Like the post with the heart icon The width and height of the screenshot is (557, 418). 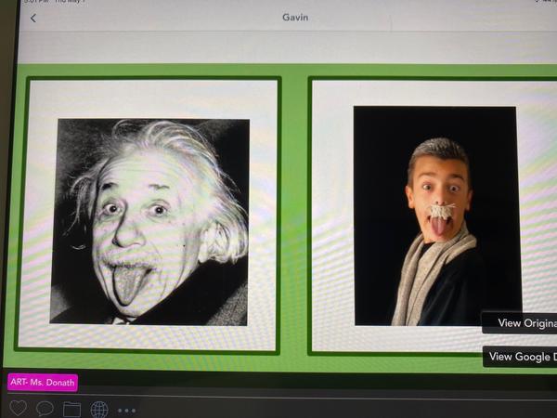click(18, 408)
